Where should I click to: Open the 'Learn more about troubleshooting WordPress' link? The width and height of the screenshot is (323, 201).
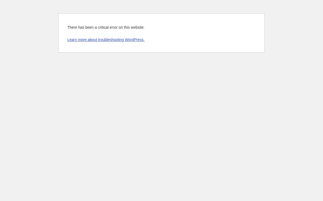pos(106,40)
